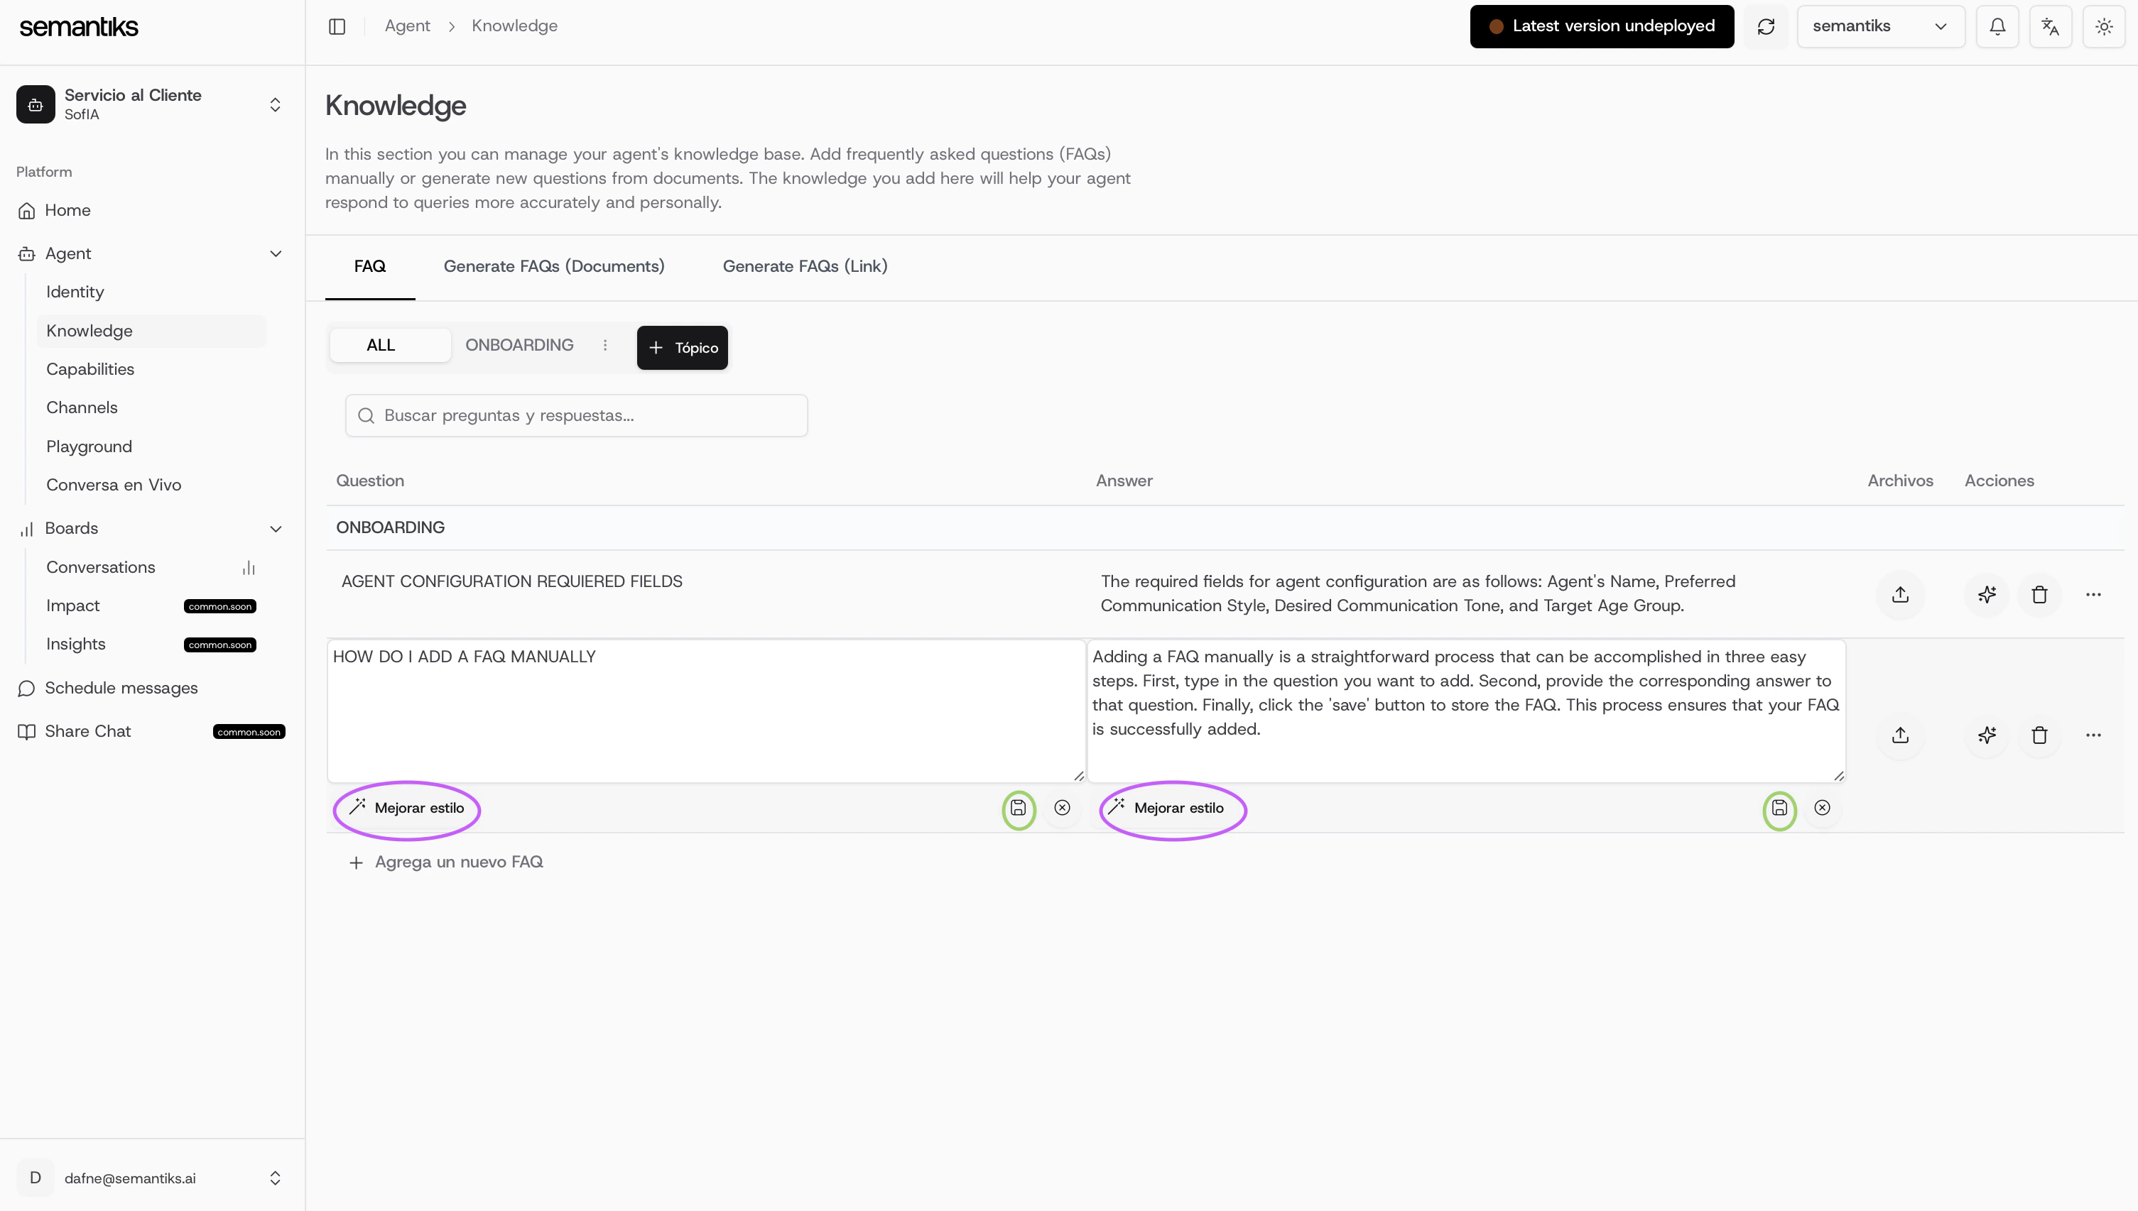Open Playground in sidebar menu
Screen dimensions: 2138x1211
point(89,446)
